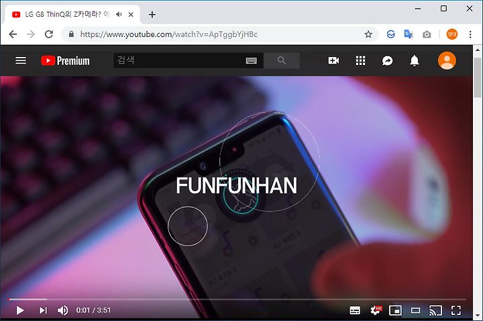Click the 0:01 / 3:51 time display
483x321 pixels.
(93, 310)
